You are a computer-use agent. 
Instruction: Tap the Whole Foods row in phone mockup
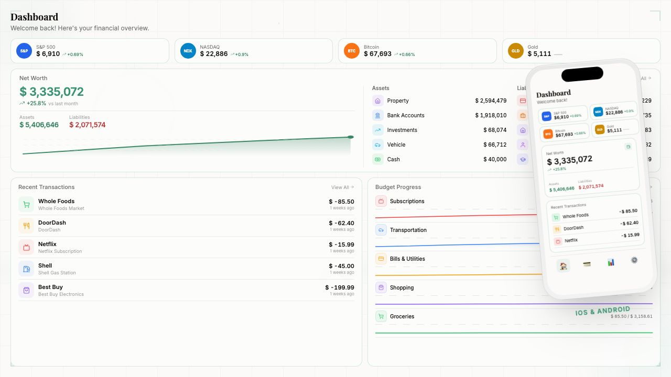(x=594, y=215)
